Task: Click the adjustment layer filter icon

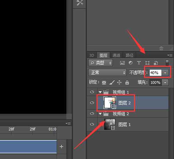Action: pyautogui.click(x=131, y=63)
